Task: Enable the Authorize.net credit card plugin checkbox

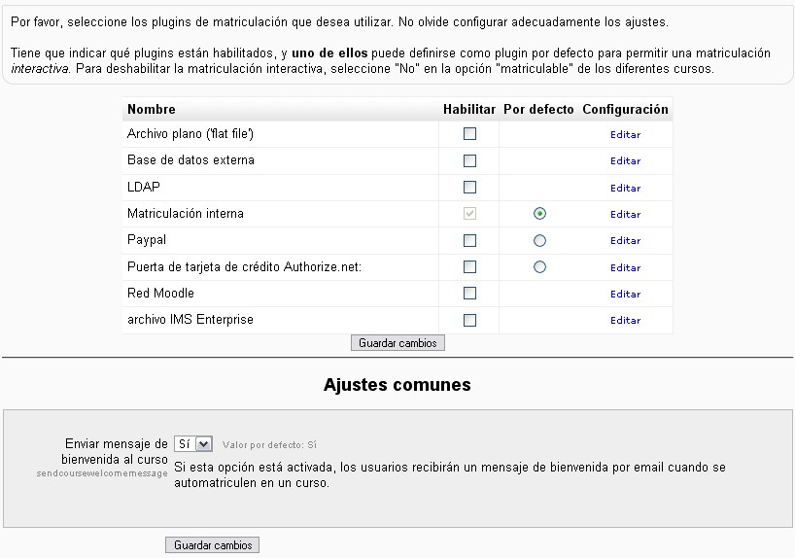Action: pyautogui.click(x=470, y=267)
